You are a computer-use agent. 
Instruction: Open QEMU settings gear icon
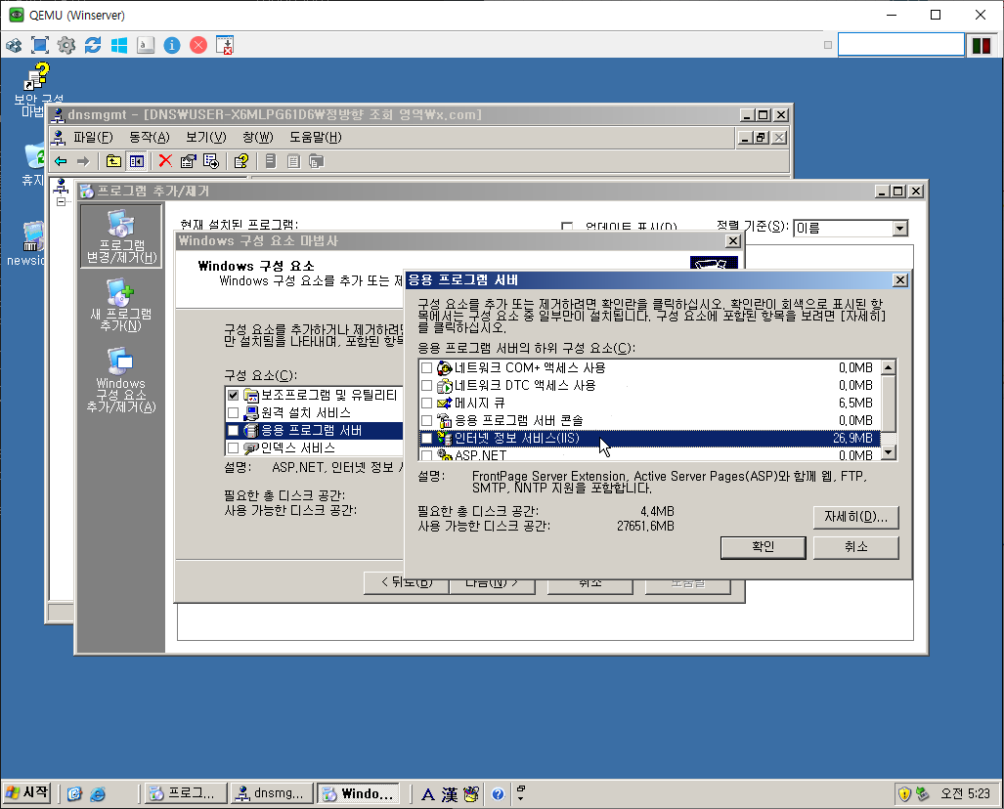[x=65, y=46]
